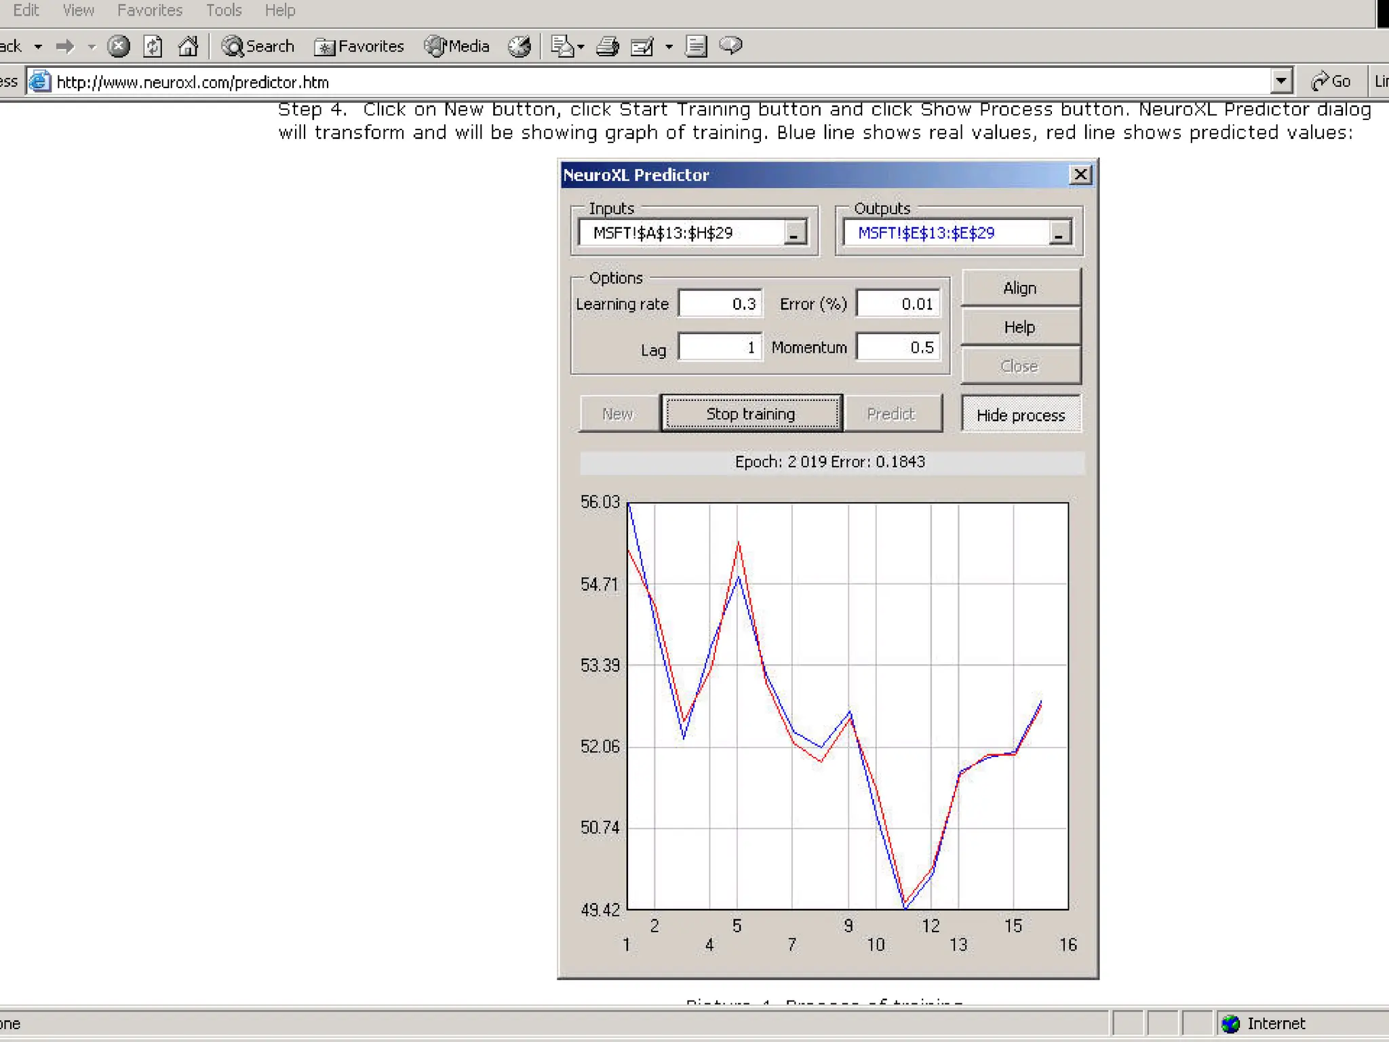
Task: Click the Stop training button
Action: (751, 413)
